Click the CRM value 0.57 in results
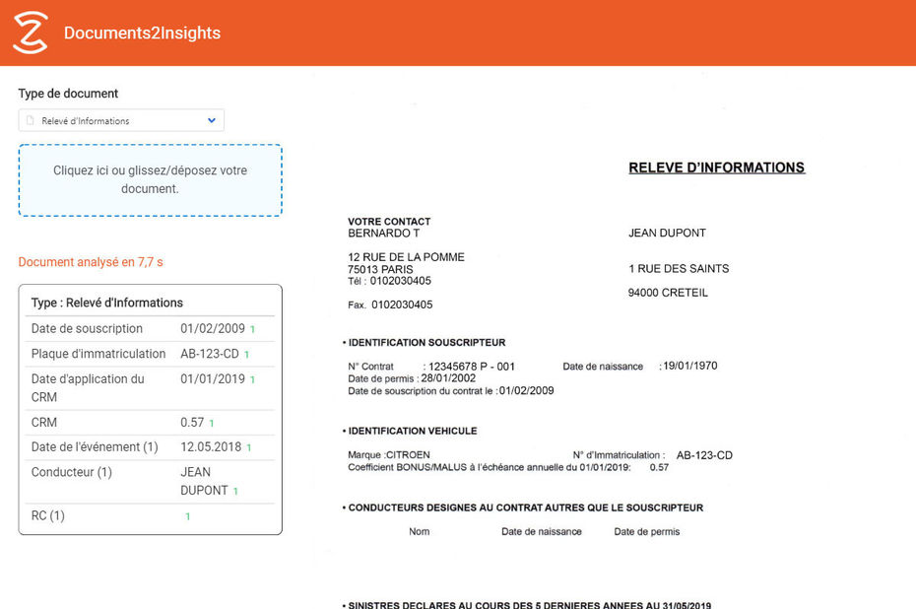916x609 pixels. [x=192, y=422]
